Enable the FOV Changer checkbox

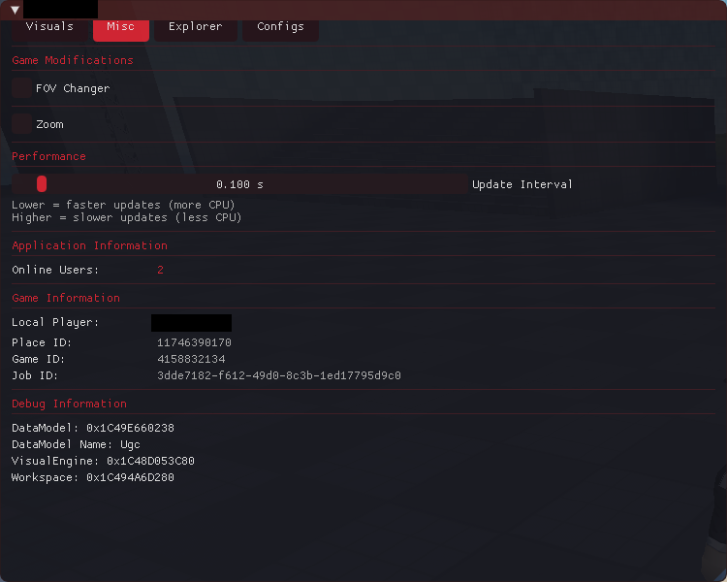[21, 88]
